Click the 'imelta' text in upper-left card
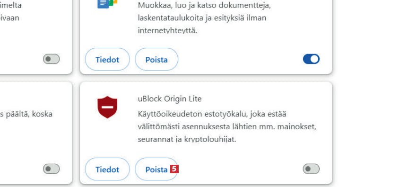Image resolution: width=416 pixels, height=187 pixels. 10,5
